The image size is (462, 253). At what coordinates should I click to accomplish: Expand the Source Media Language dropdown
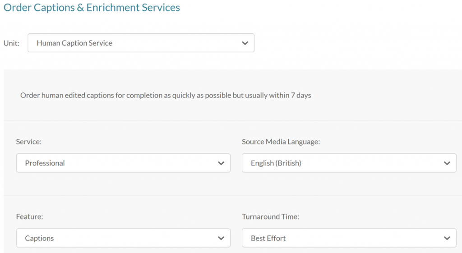[349, 163]
